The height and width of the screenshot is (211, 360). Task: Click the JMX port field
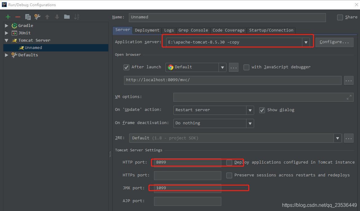[x=188, y=188]
